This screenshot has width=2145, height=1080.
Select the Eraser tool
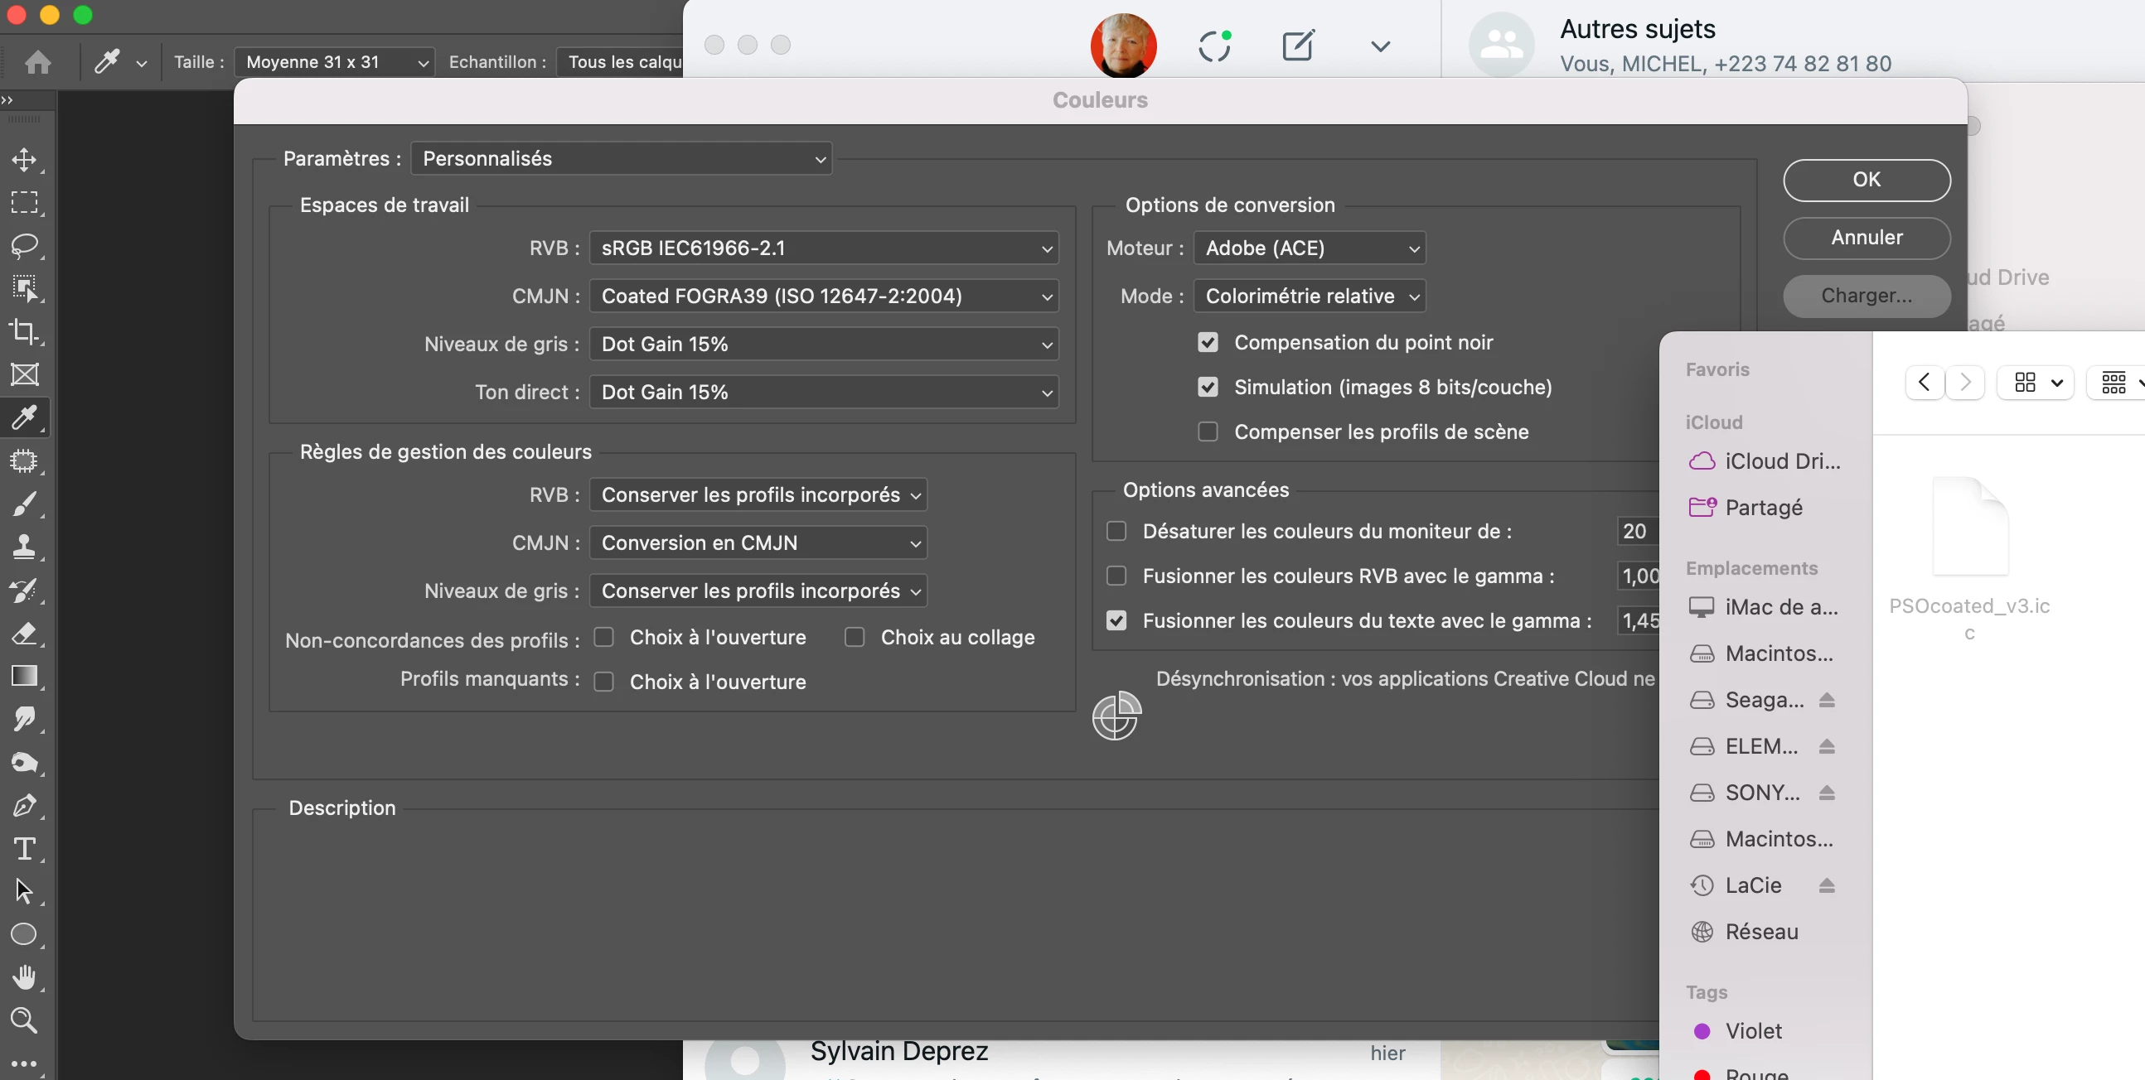(x=24, y=634)
